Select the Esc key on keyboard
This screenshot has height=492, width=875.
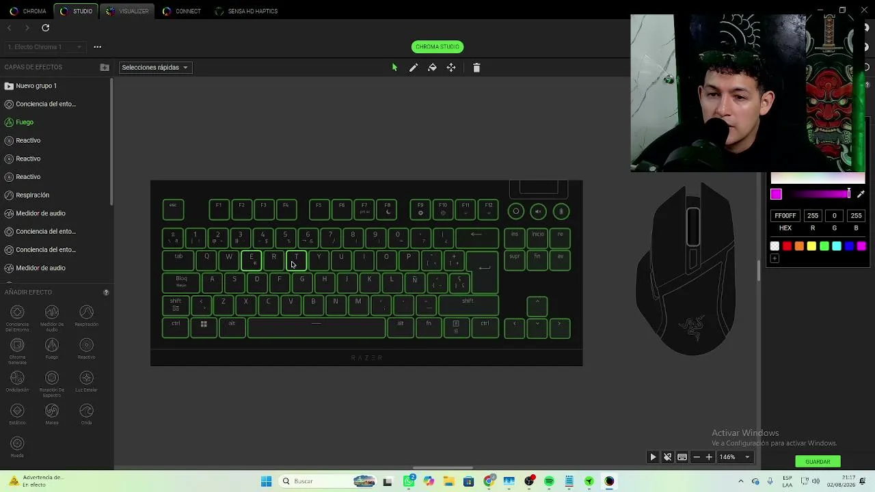point(173,209)
